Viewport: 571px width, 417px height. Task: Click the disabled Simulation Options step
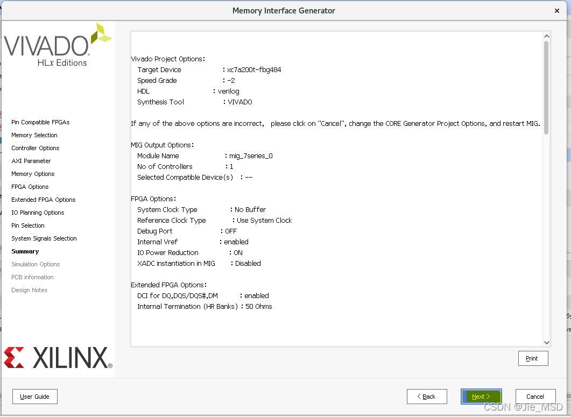pos(36,264)
